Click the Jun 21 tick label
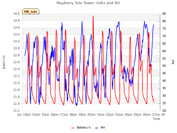177x133 pixels. [x=96, y=114]
